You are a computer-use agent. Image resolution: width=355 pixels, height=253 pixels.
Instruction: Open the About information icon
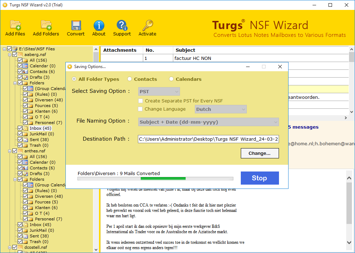click(99, 25)
